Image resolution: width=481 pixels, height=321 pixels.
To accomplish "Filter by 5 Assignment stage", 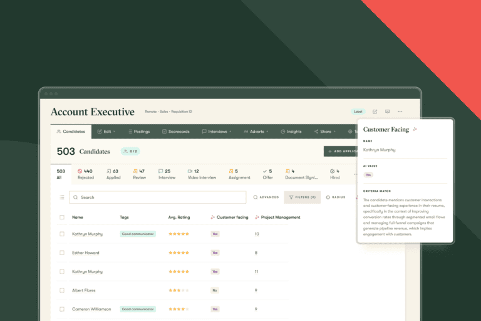I will [x=239, y=174].
